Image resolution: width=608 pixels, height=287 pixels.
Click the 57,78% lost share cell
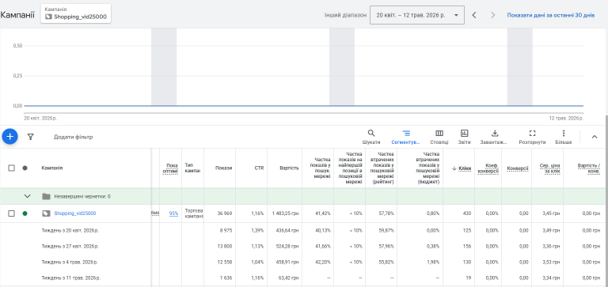[x=387, y=213]
